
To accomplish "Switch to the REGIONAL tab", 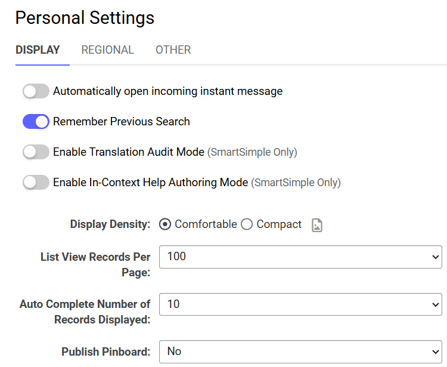I will click(108, 50).
